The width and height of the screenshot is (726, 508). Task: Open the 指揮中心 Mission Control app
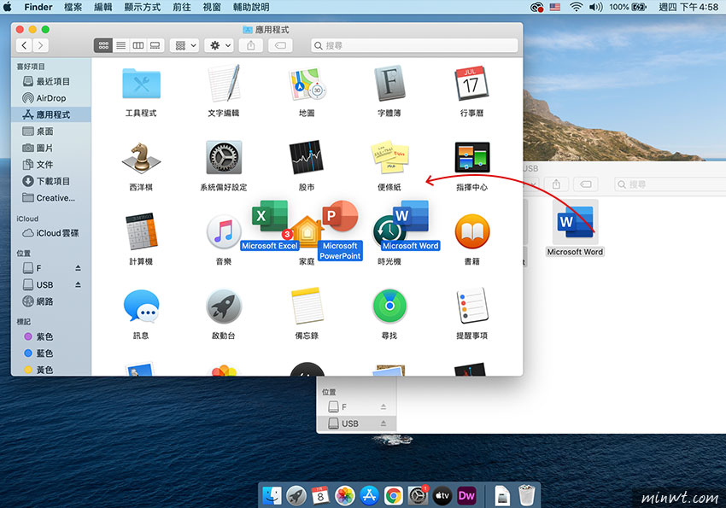[x=471, y=158]
